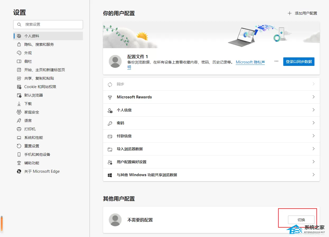Viewport: 329px width, 237px height.
Task: Click the Downloads arrow icon in the sidebar
Action: pos(19,104)
